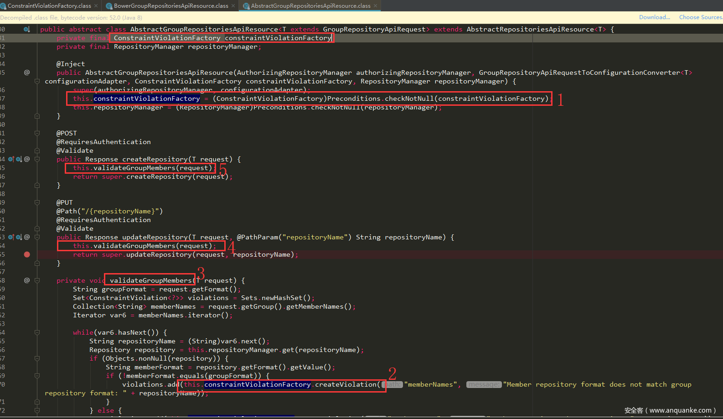Click the RepositoryManager field type on line 32

149,47
